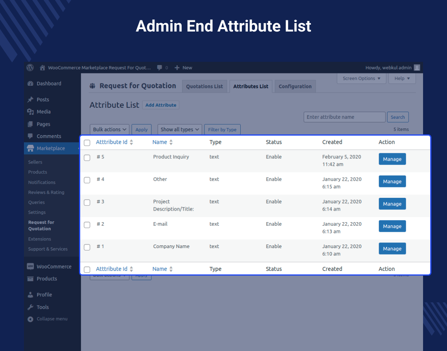Image resolution: width=447 pixels, height=351 pixels.
Task: Open Extensions submenu item
Action: tap(40, 239)
